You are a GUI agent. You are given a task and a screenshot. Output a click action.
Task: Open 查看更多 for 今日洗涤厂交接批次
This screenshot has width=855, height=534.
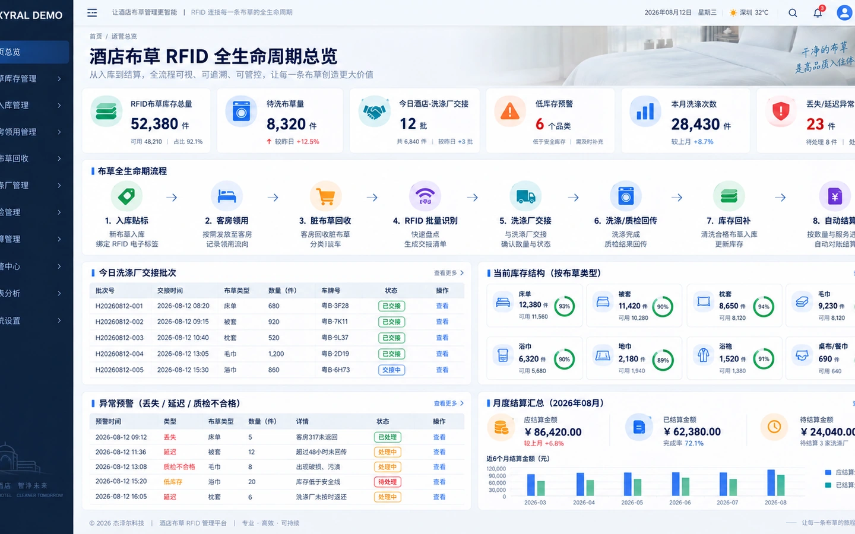449,273
